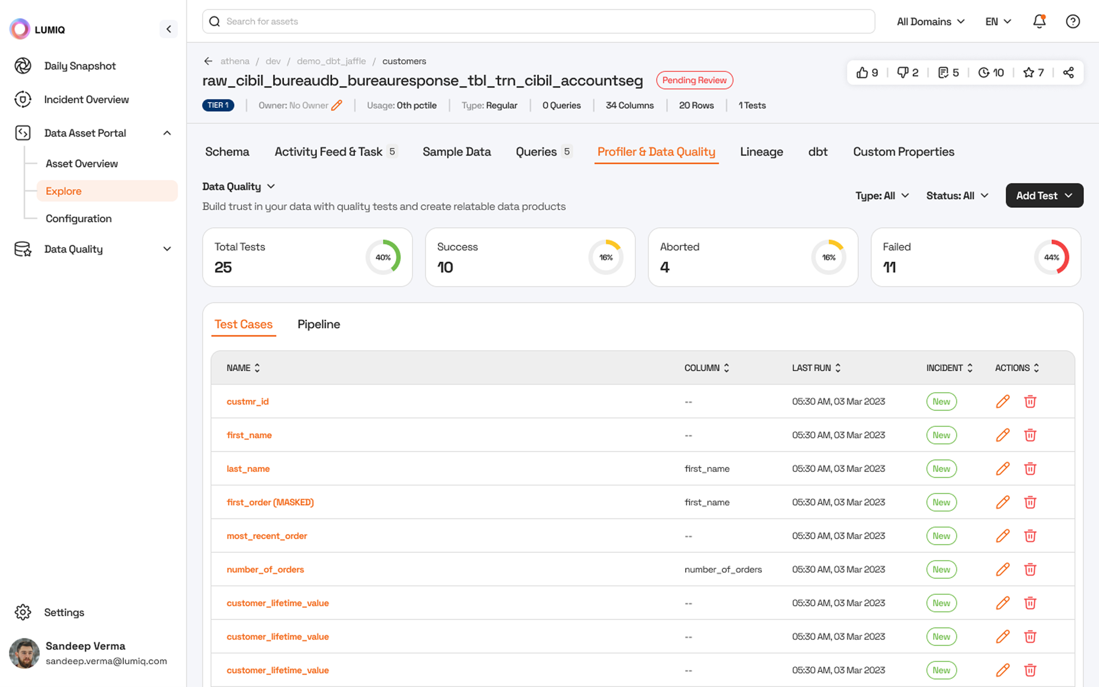Star this asset as favorite
The height and width of the screenshot is (687, 1099).
[1028, 73]
